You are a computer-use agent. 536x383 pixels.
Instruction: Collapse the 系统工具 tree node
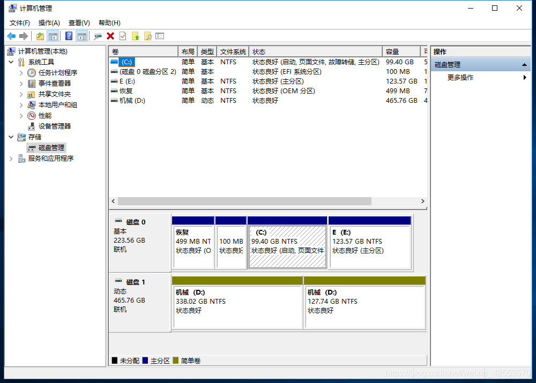point(11,62)
